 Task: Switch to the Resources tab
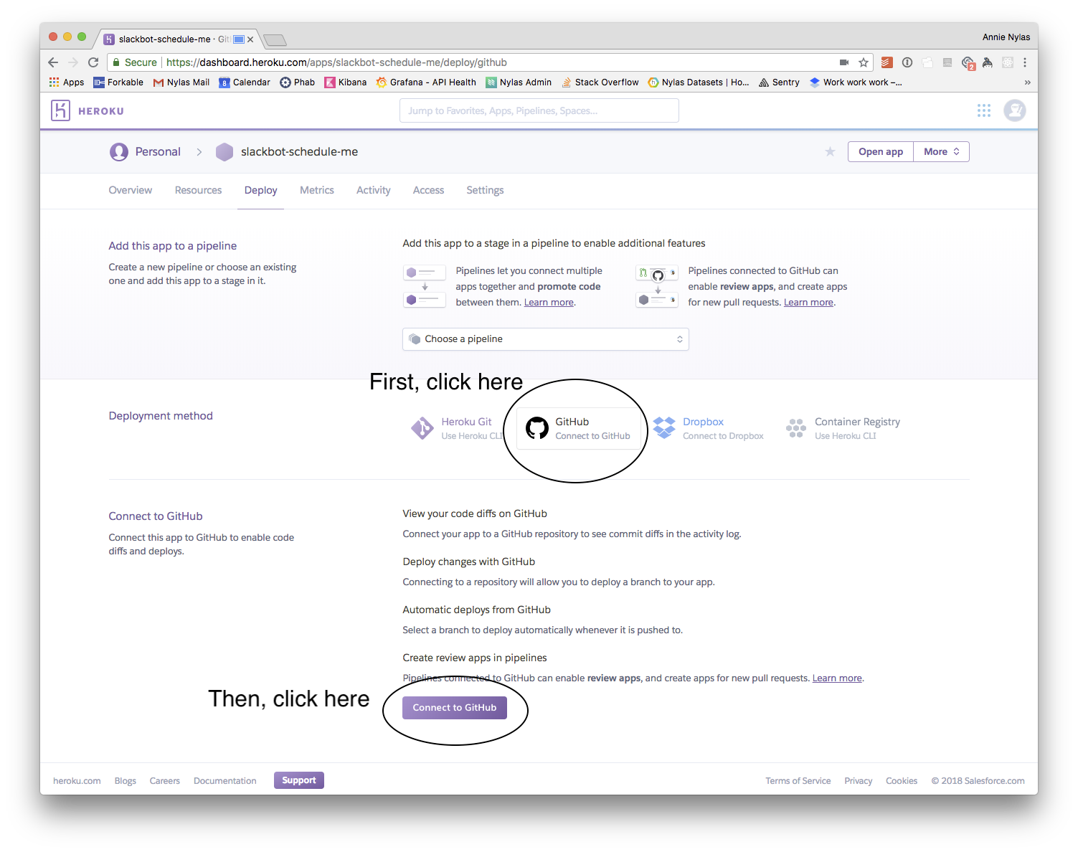(198, 190)
